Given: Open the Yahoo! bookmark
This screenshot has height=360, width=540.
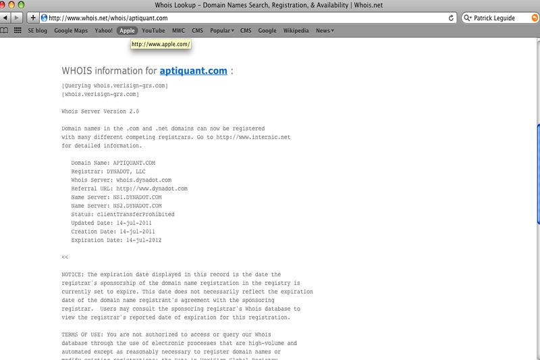Looking at the screenshot, I should coord(104,30).
